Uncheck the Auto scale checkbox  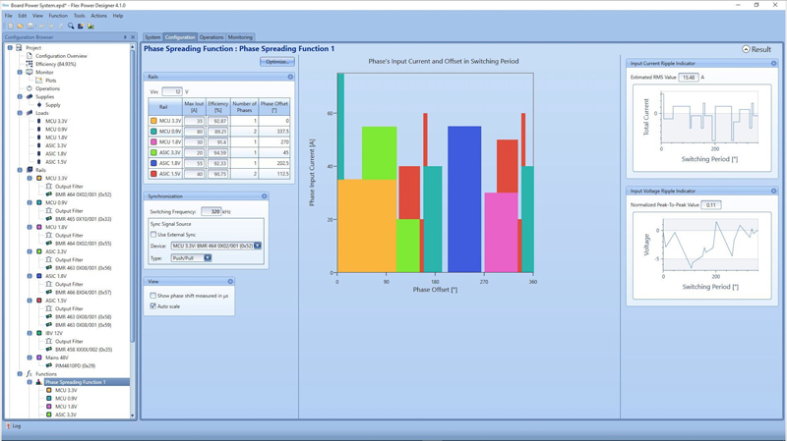(x=153, y=306)
